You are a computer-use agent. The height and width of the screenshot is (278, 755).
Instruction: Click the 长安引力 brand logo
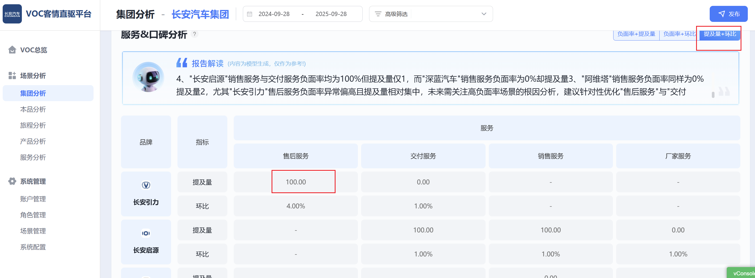pyautogui.click(x=146, y=185)
